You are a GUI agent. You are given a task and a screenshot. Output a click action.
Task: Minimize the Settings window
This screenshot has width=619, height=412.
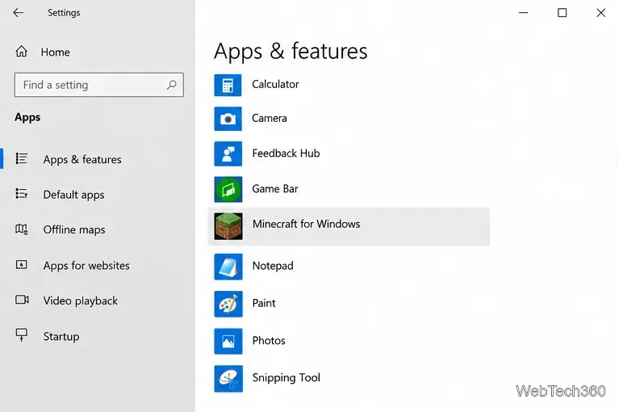pyautogui.click(x=524, y=13)
